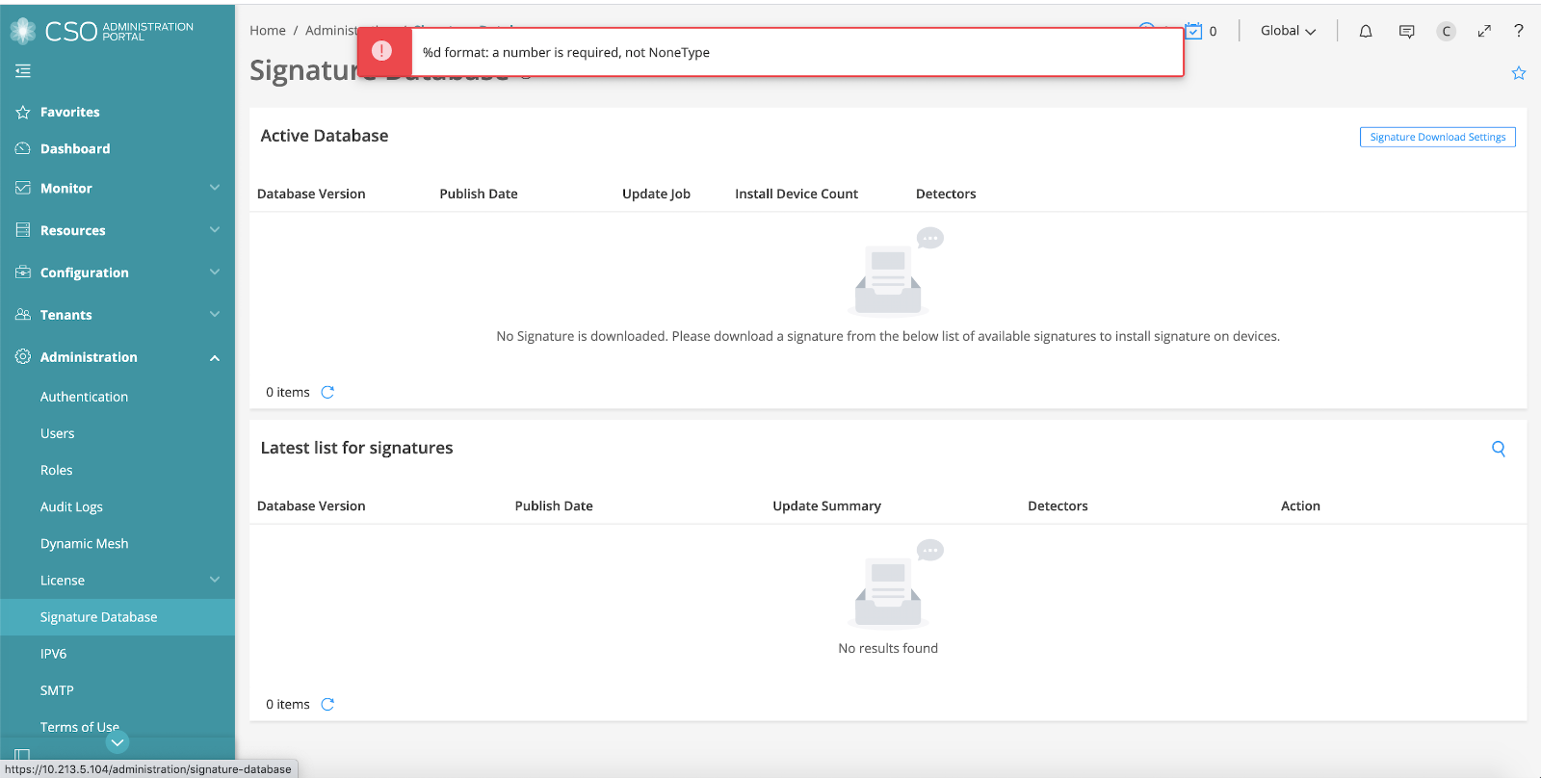This screenshot has height=778, width=1541.
Task: Open user profile avatar C
Action: [x=1446, y=31]
